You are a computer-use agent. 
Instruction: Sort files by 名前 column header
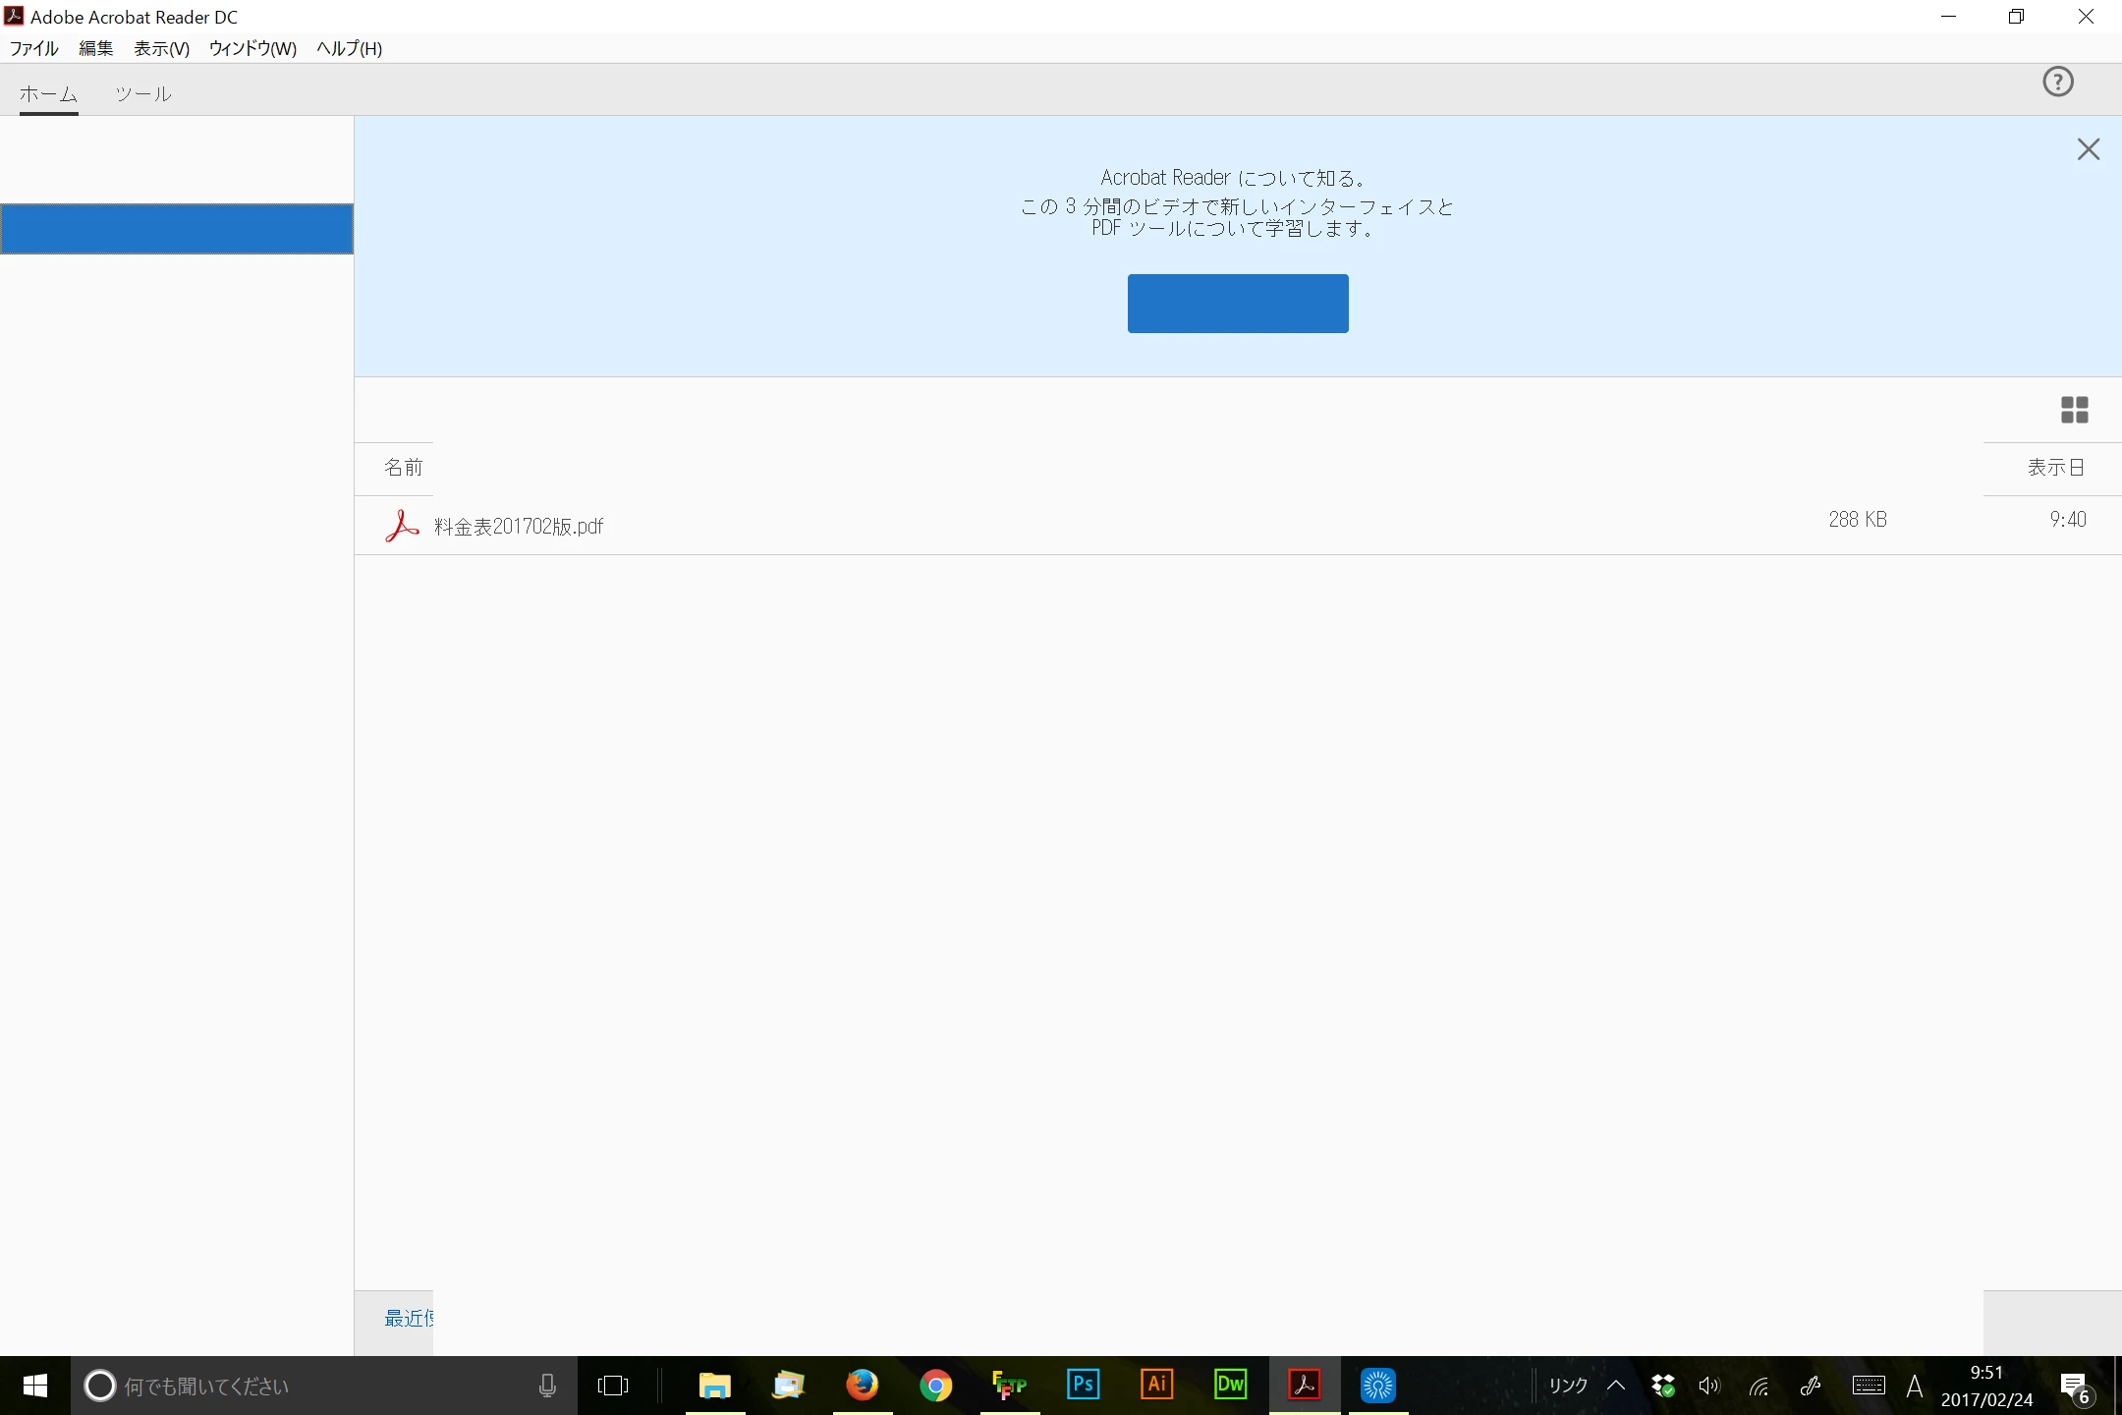[403, 468]
